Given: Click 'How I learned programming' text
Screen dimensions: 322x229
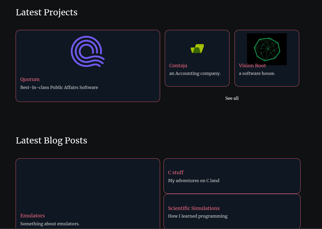Looking at the screenshot, I should coord(198,216).
